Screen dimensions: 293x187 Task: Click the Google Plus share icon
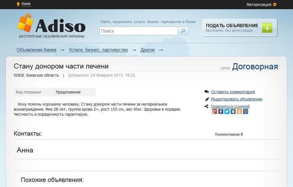point(214,112)
